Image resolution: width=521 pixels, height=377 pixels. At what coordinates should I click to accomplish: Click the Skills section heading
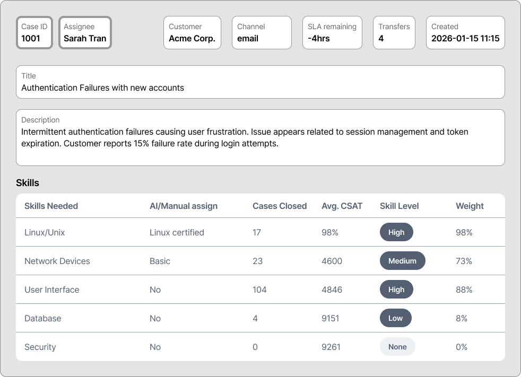pyautogui.click(x=28, y=183)
